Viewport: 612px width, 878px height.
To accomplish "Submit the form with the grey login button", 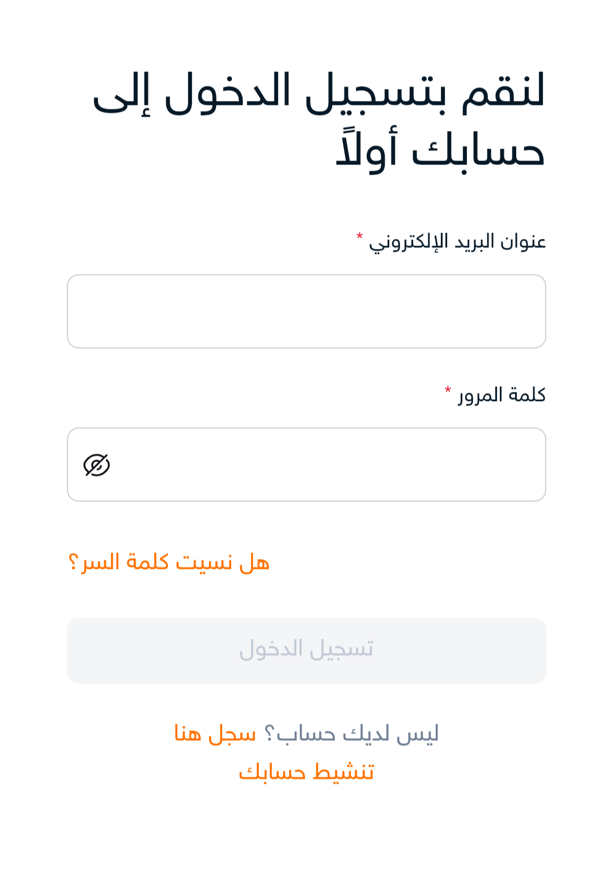I will 307,651.
